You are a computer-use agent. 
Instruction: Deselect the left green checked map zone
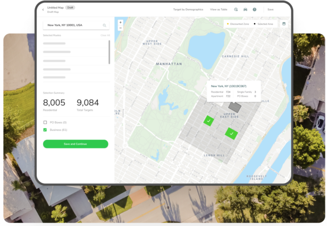pyautogui.click(x=209, y=121)
